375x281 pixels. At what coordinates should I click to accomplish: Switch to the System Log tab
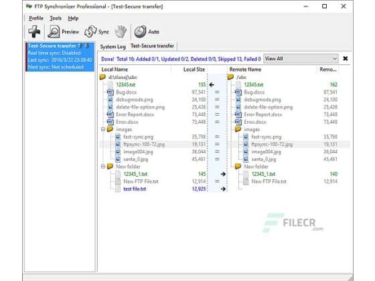coord(113,47)
